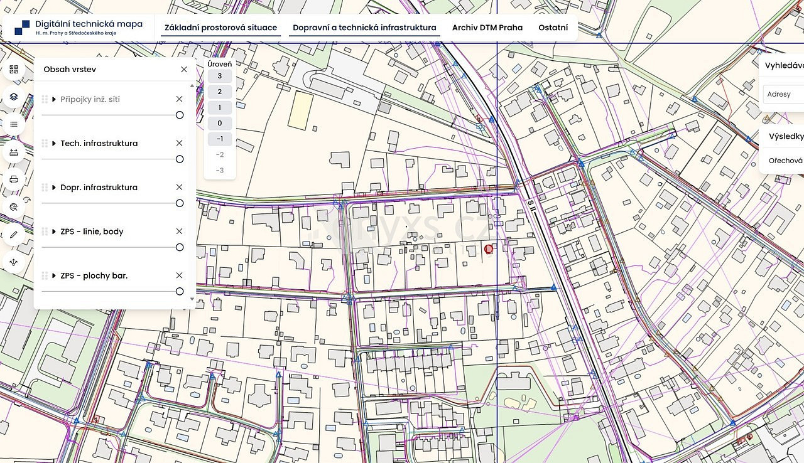
Task: Open the legend list icon
Action: click(x=14, y=124)
